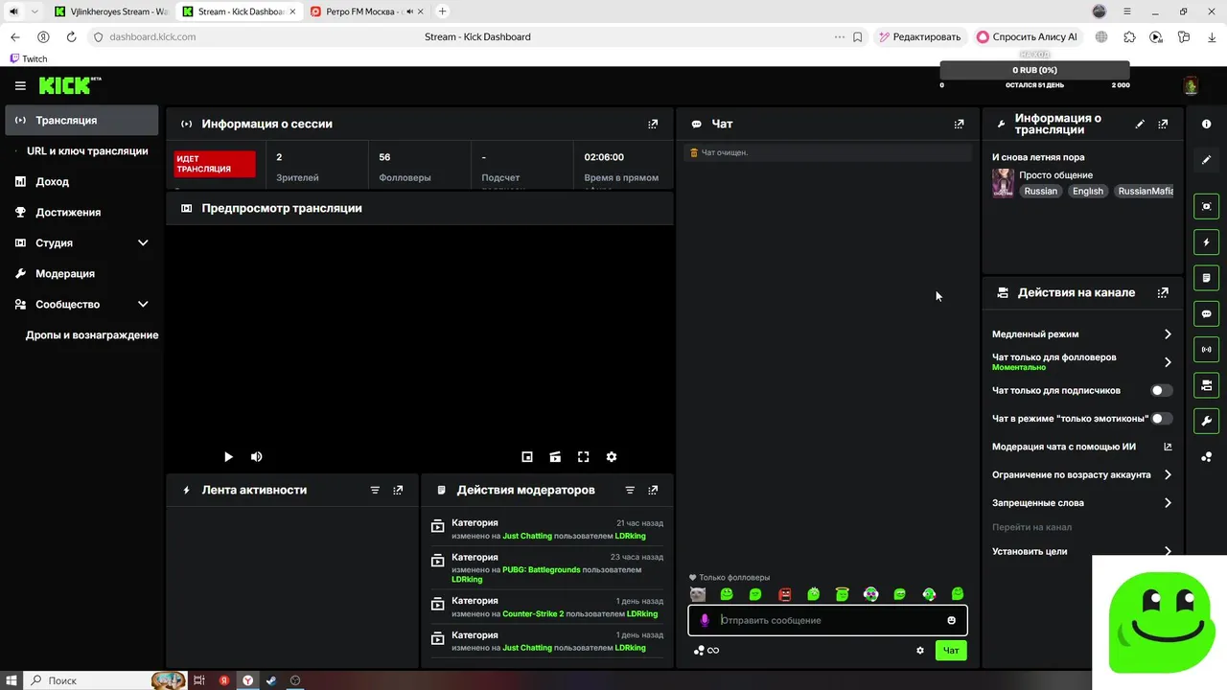Toggle the stream preview widget icon in the right sidebar
The width and height of the screenshot is (1227, 690).
[x=1206, y=206]
